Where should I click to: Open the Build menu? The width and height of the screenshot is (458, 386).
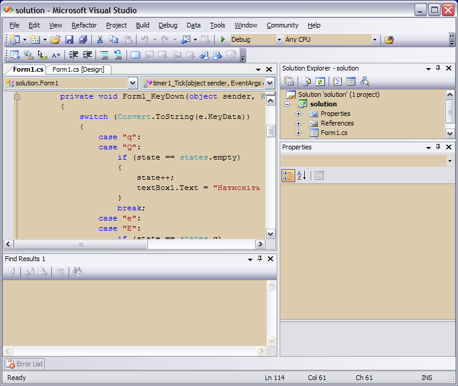pyautogui.click(x=143, y=26)
